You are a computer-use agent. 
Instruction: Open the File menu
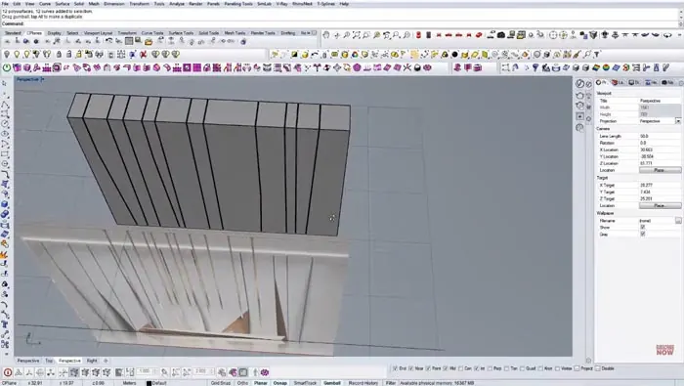click(x=5, y=4)
